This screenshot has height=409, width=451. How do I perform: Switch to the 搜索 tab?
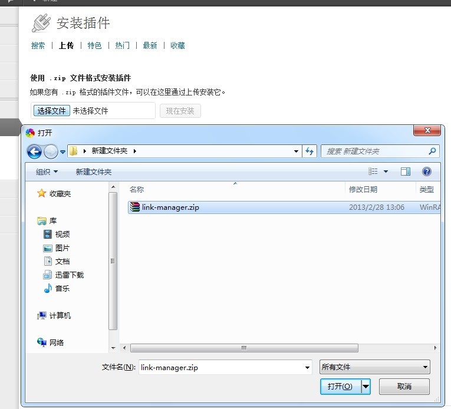click(38, 45)
